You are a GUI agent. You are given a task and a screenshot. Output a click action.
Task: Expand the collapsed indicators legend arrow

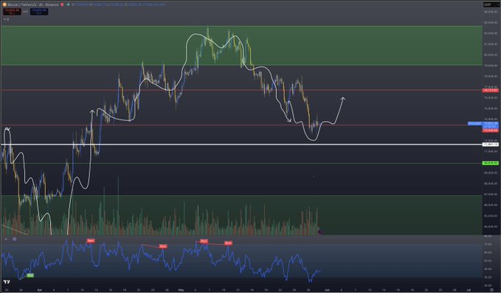click(4, 19)
